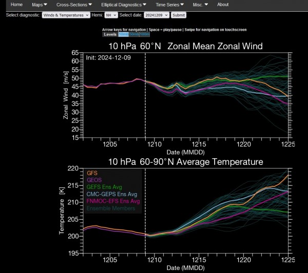This screenshot has height=273, width=308.
Task: Expand the Hemi NH dropdown
Action: (111, 15)
